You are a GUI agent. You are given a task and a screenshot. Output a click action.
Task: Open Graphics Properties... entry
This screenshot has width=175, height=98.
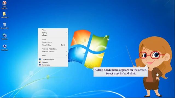[53, 49]
